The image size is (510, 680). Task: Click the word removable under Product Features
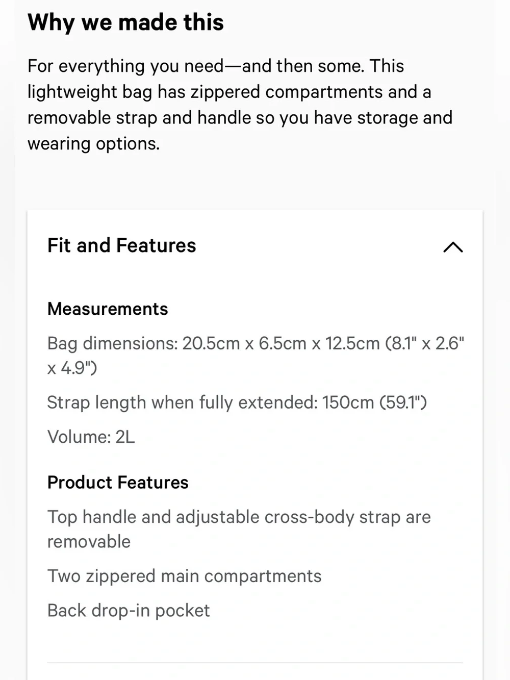tap(89, 542)
